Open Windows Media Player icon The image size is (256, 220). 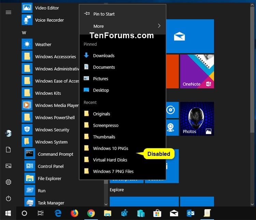27,105
